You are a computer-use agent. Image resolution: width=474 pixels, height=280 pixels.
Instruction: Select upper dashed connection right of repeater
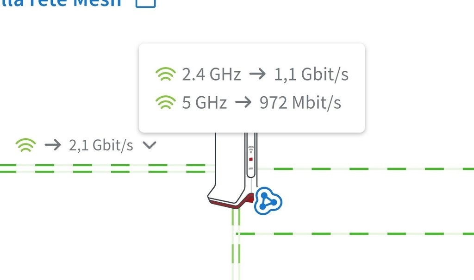point(366,169)
